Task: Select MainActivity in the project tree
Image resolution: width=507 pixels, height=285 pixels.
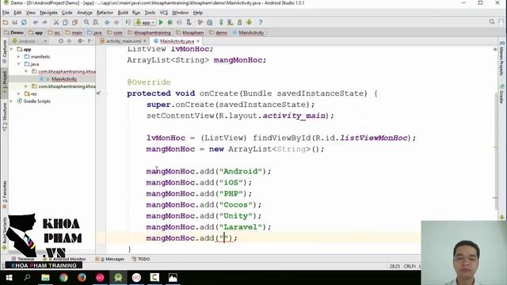Action: pos(63,79)
